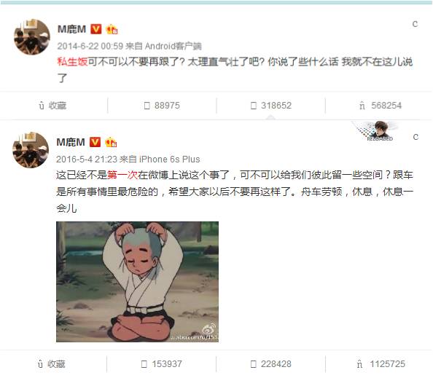Open the card-background badge on second post
This screenshot has width=433, height=378.
click(377, 131)
